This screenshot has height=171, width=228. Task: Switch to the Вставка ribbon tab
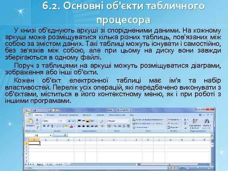(x=50, y=115)
